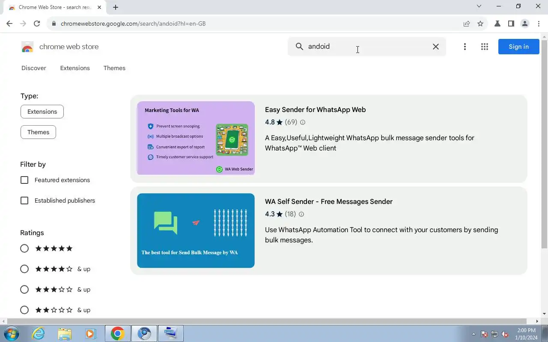Filter type by Extensions chip
The width and height of the screenshot is (548, 342).
42,112
